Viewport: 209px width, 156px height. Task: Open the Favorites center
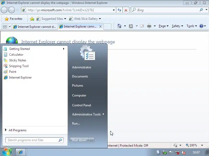click(x=13, y=19)
